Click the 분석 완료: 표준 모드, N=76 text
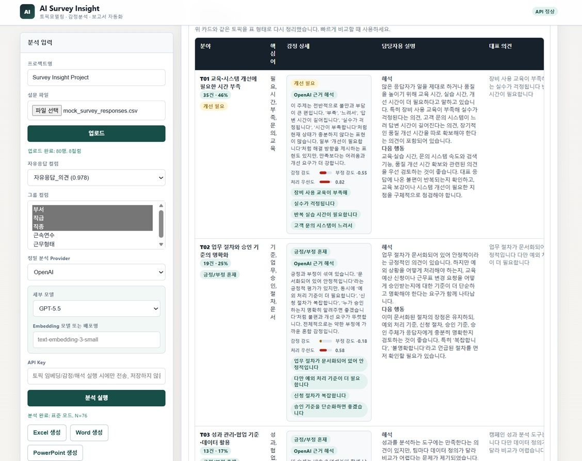Viewport: 582px width, 461px height. click(58, 416)
